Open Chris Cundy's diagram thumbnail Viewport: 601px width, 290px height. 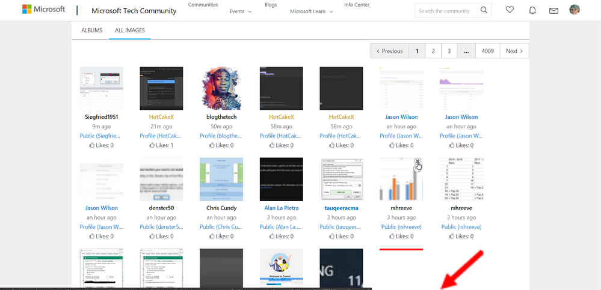tap(221, 179)
